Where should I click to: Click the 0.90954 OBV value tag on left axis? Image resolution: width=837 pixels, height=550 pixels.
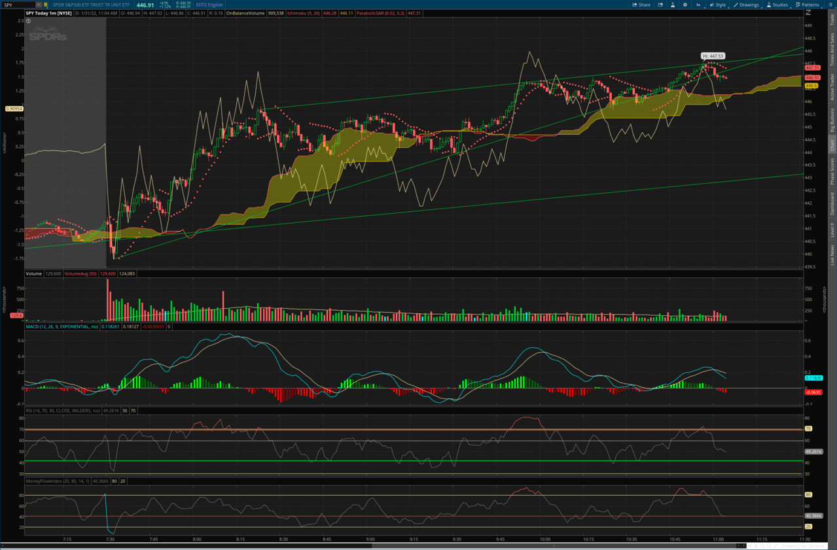click(x=14, y=109)
